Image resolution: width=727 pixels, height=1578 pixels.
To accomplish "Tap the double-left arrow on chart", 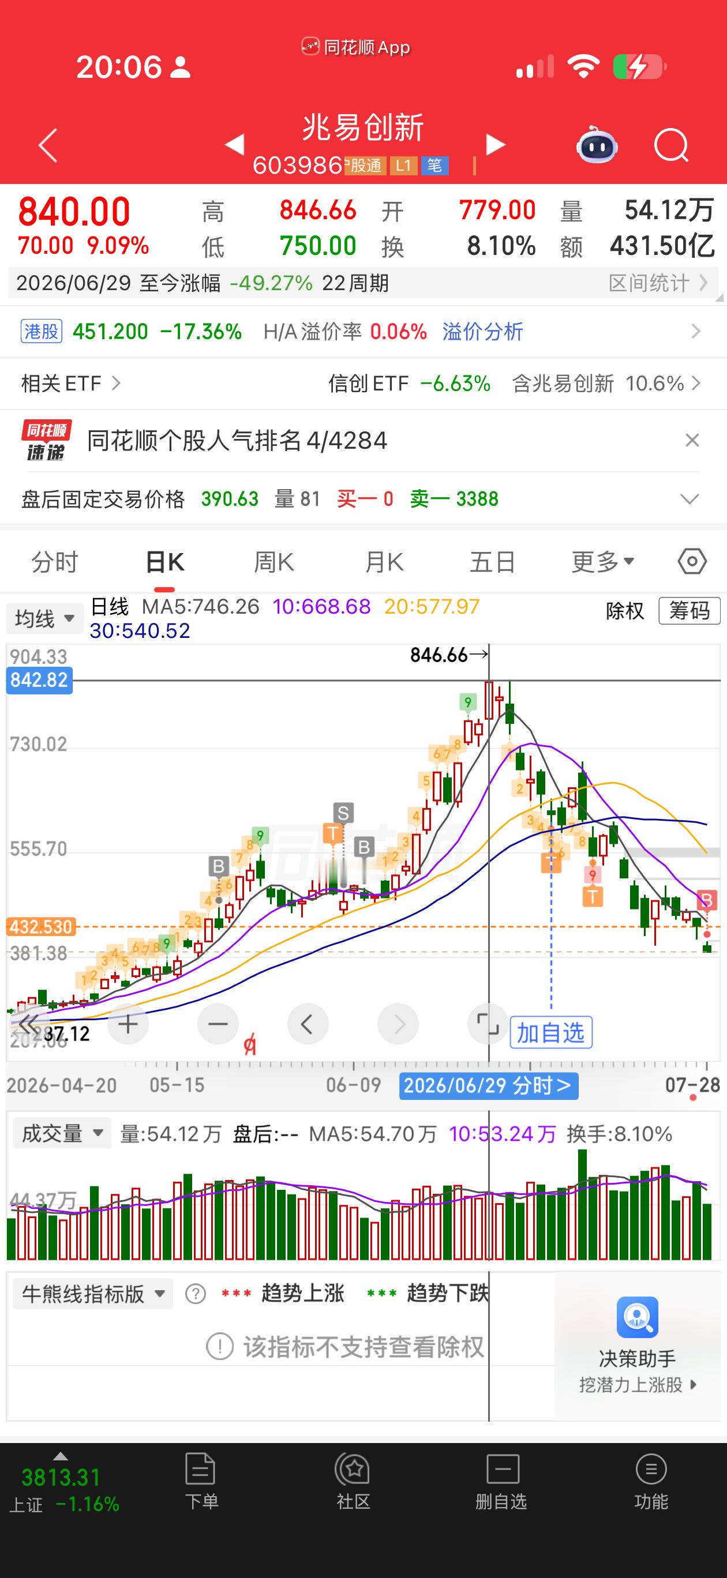I will (x=29, y=1024).
